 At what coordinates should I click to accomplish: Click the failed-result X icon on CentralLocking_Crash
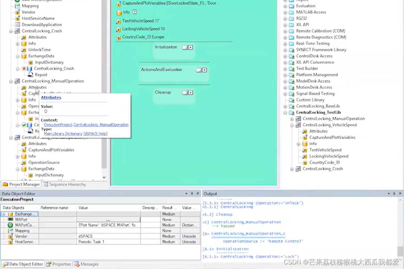coord(24,69)
